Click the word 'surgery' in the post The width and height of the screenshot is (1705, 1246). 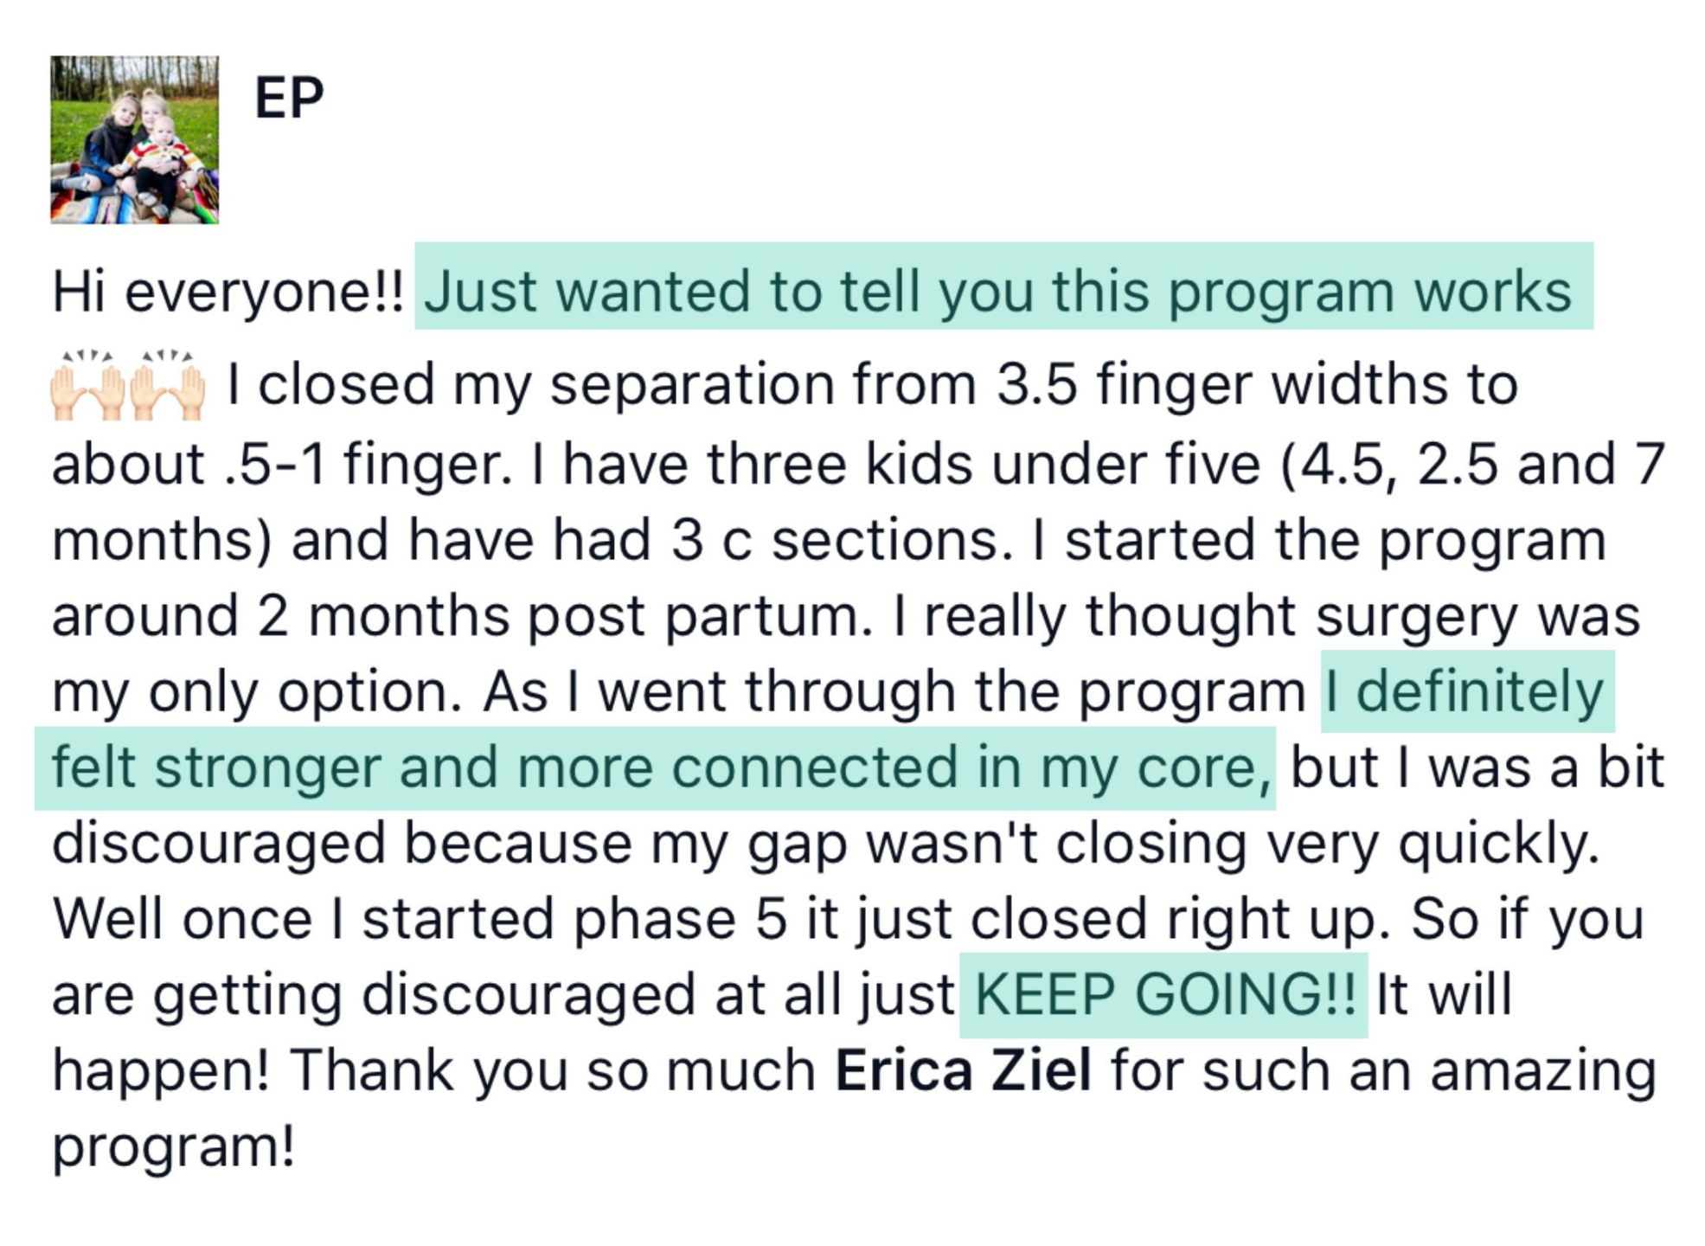[x=1416, y=617]
